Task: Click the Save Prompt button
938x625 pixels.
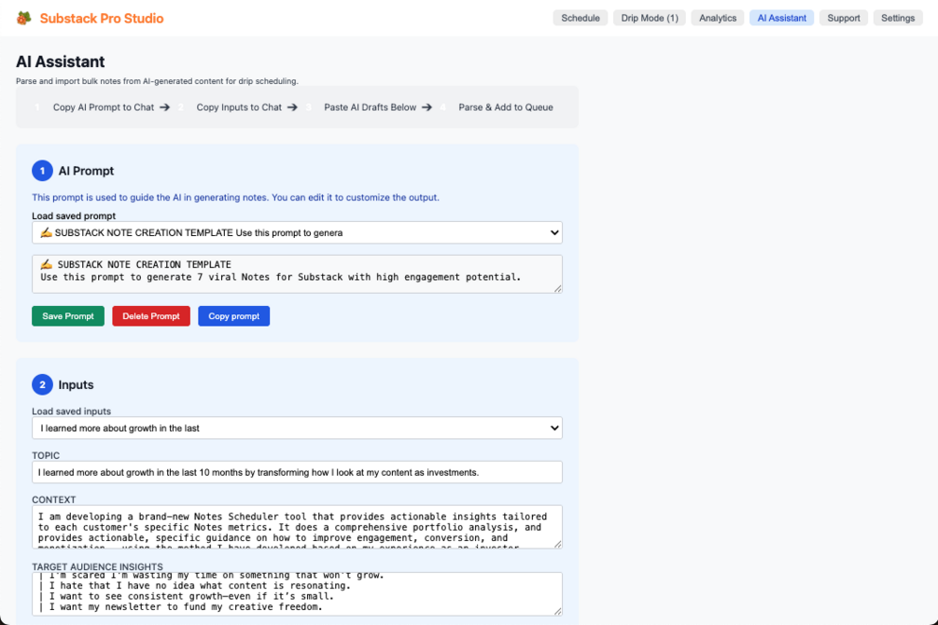Action: coord(67,316)
